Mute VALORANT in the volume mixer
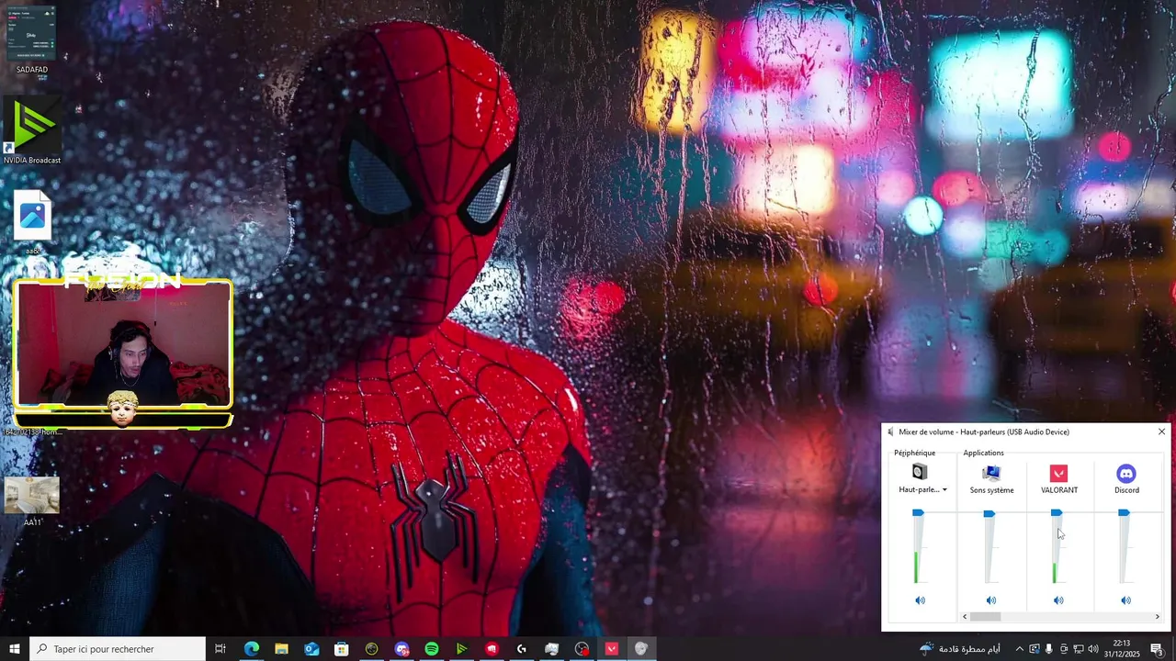 click(1058, 600)
